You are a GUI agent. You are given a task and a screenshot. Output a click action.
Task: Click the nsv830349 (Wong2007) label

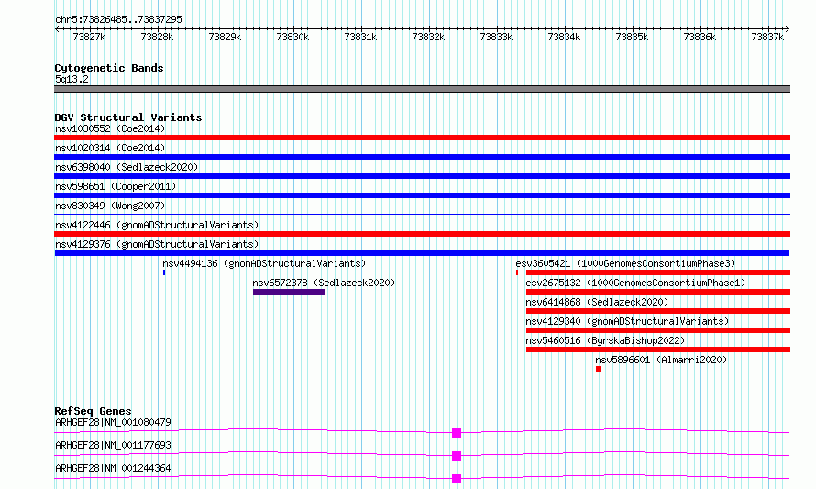[110, 206]
